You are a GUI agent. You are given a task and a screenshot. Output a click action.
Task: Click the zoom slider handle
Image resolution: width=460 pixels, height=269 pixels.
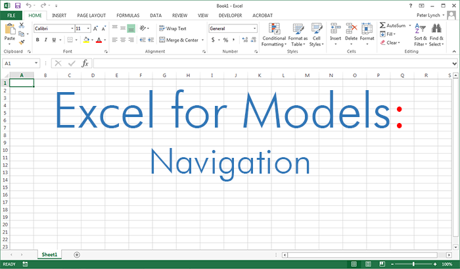(413, 264)
